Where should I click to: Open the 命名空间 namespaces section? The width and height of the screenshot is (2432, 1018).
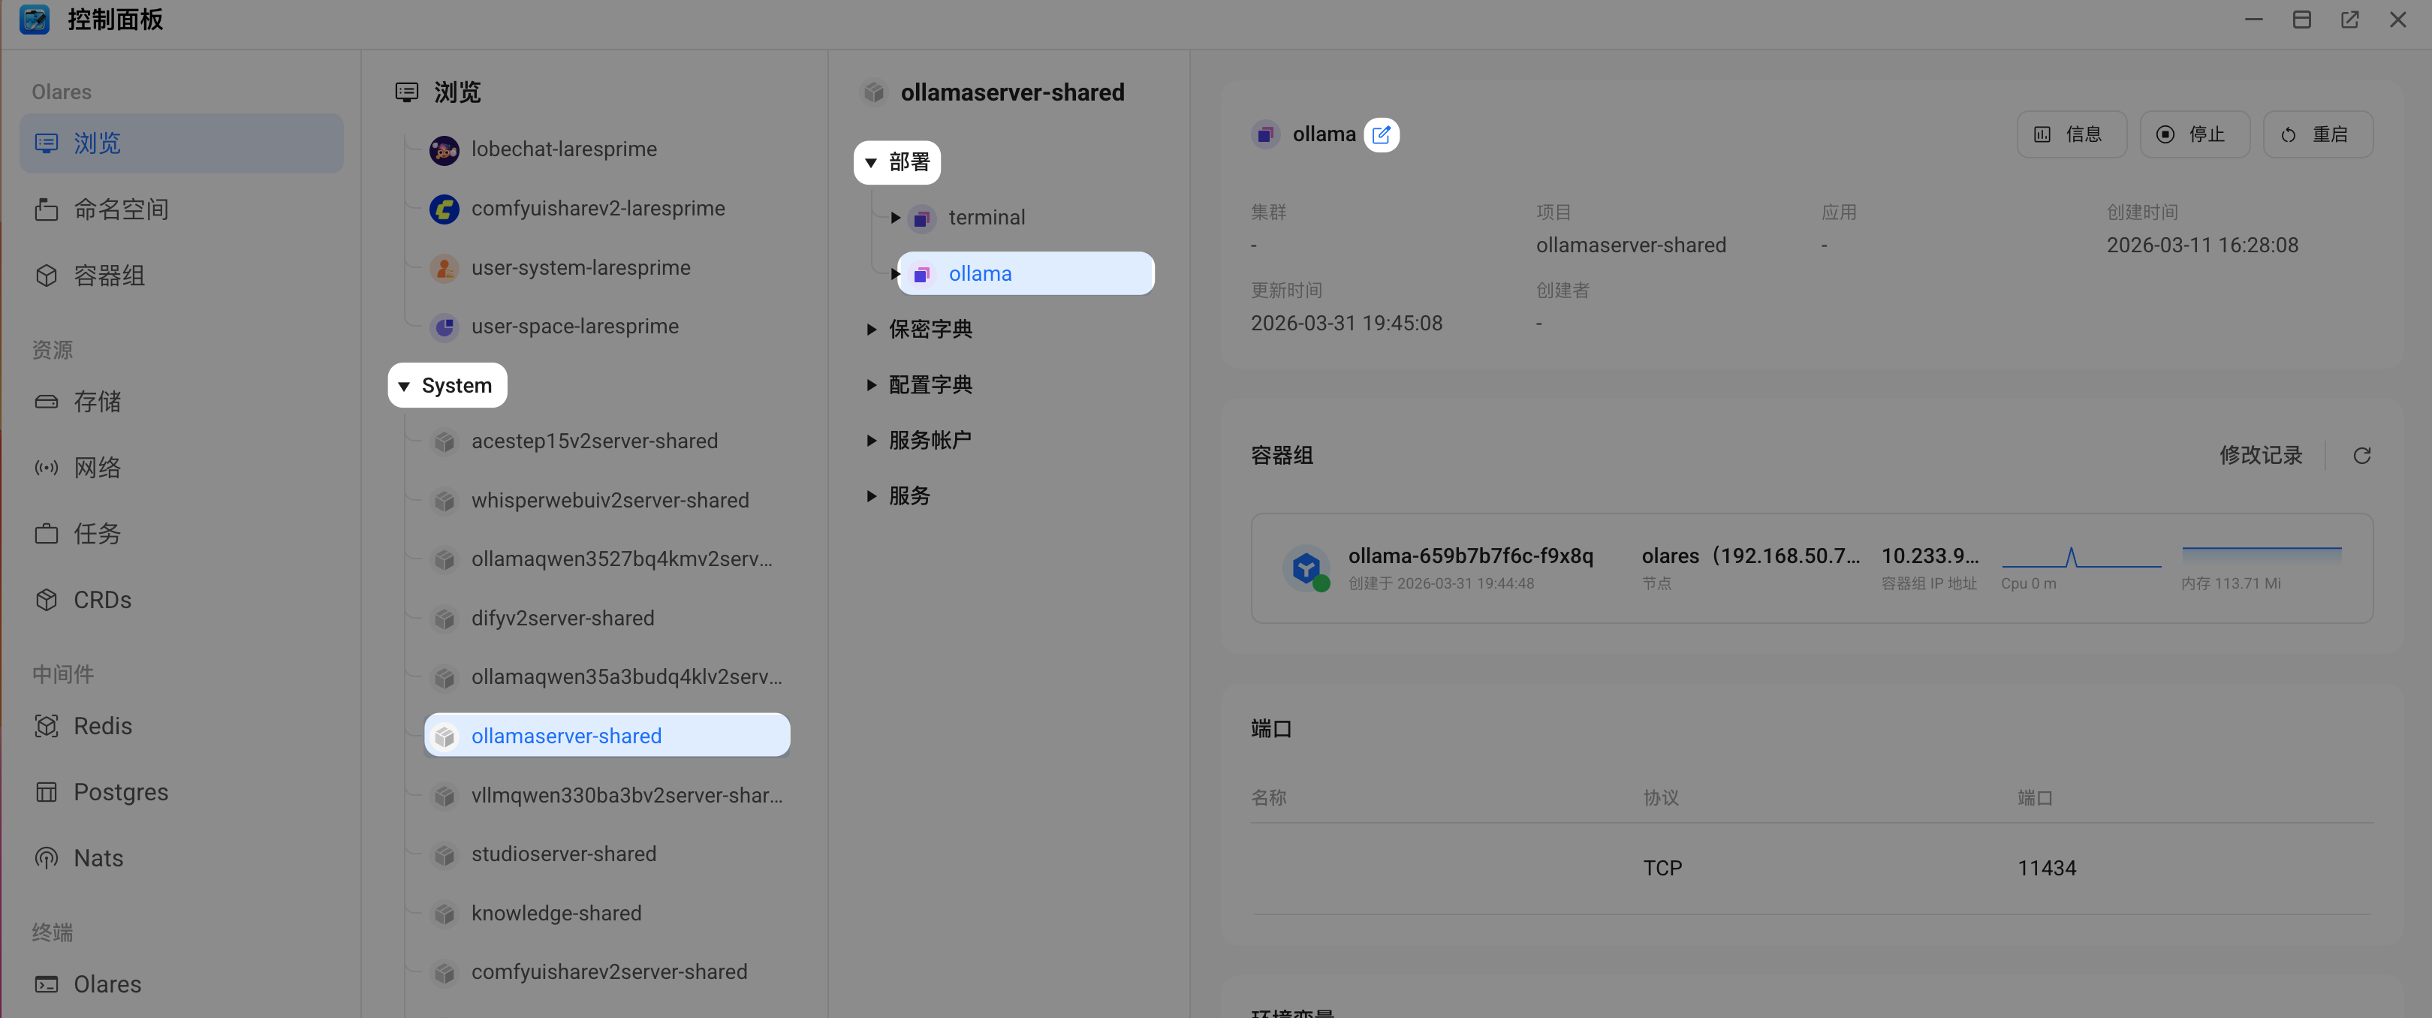coord(122,209)
